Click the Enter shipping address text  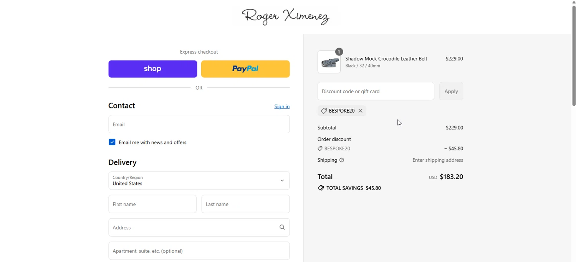pyautogui.click(x=438, y=160)
